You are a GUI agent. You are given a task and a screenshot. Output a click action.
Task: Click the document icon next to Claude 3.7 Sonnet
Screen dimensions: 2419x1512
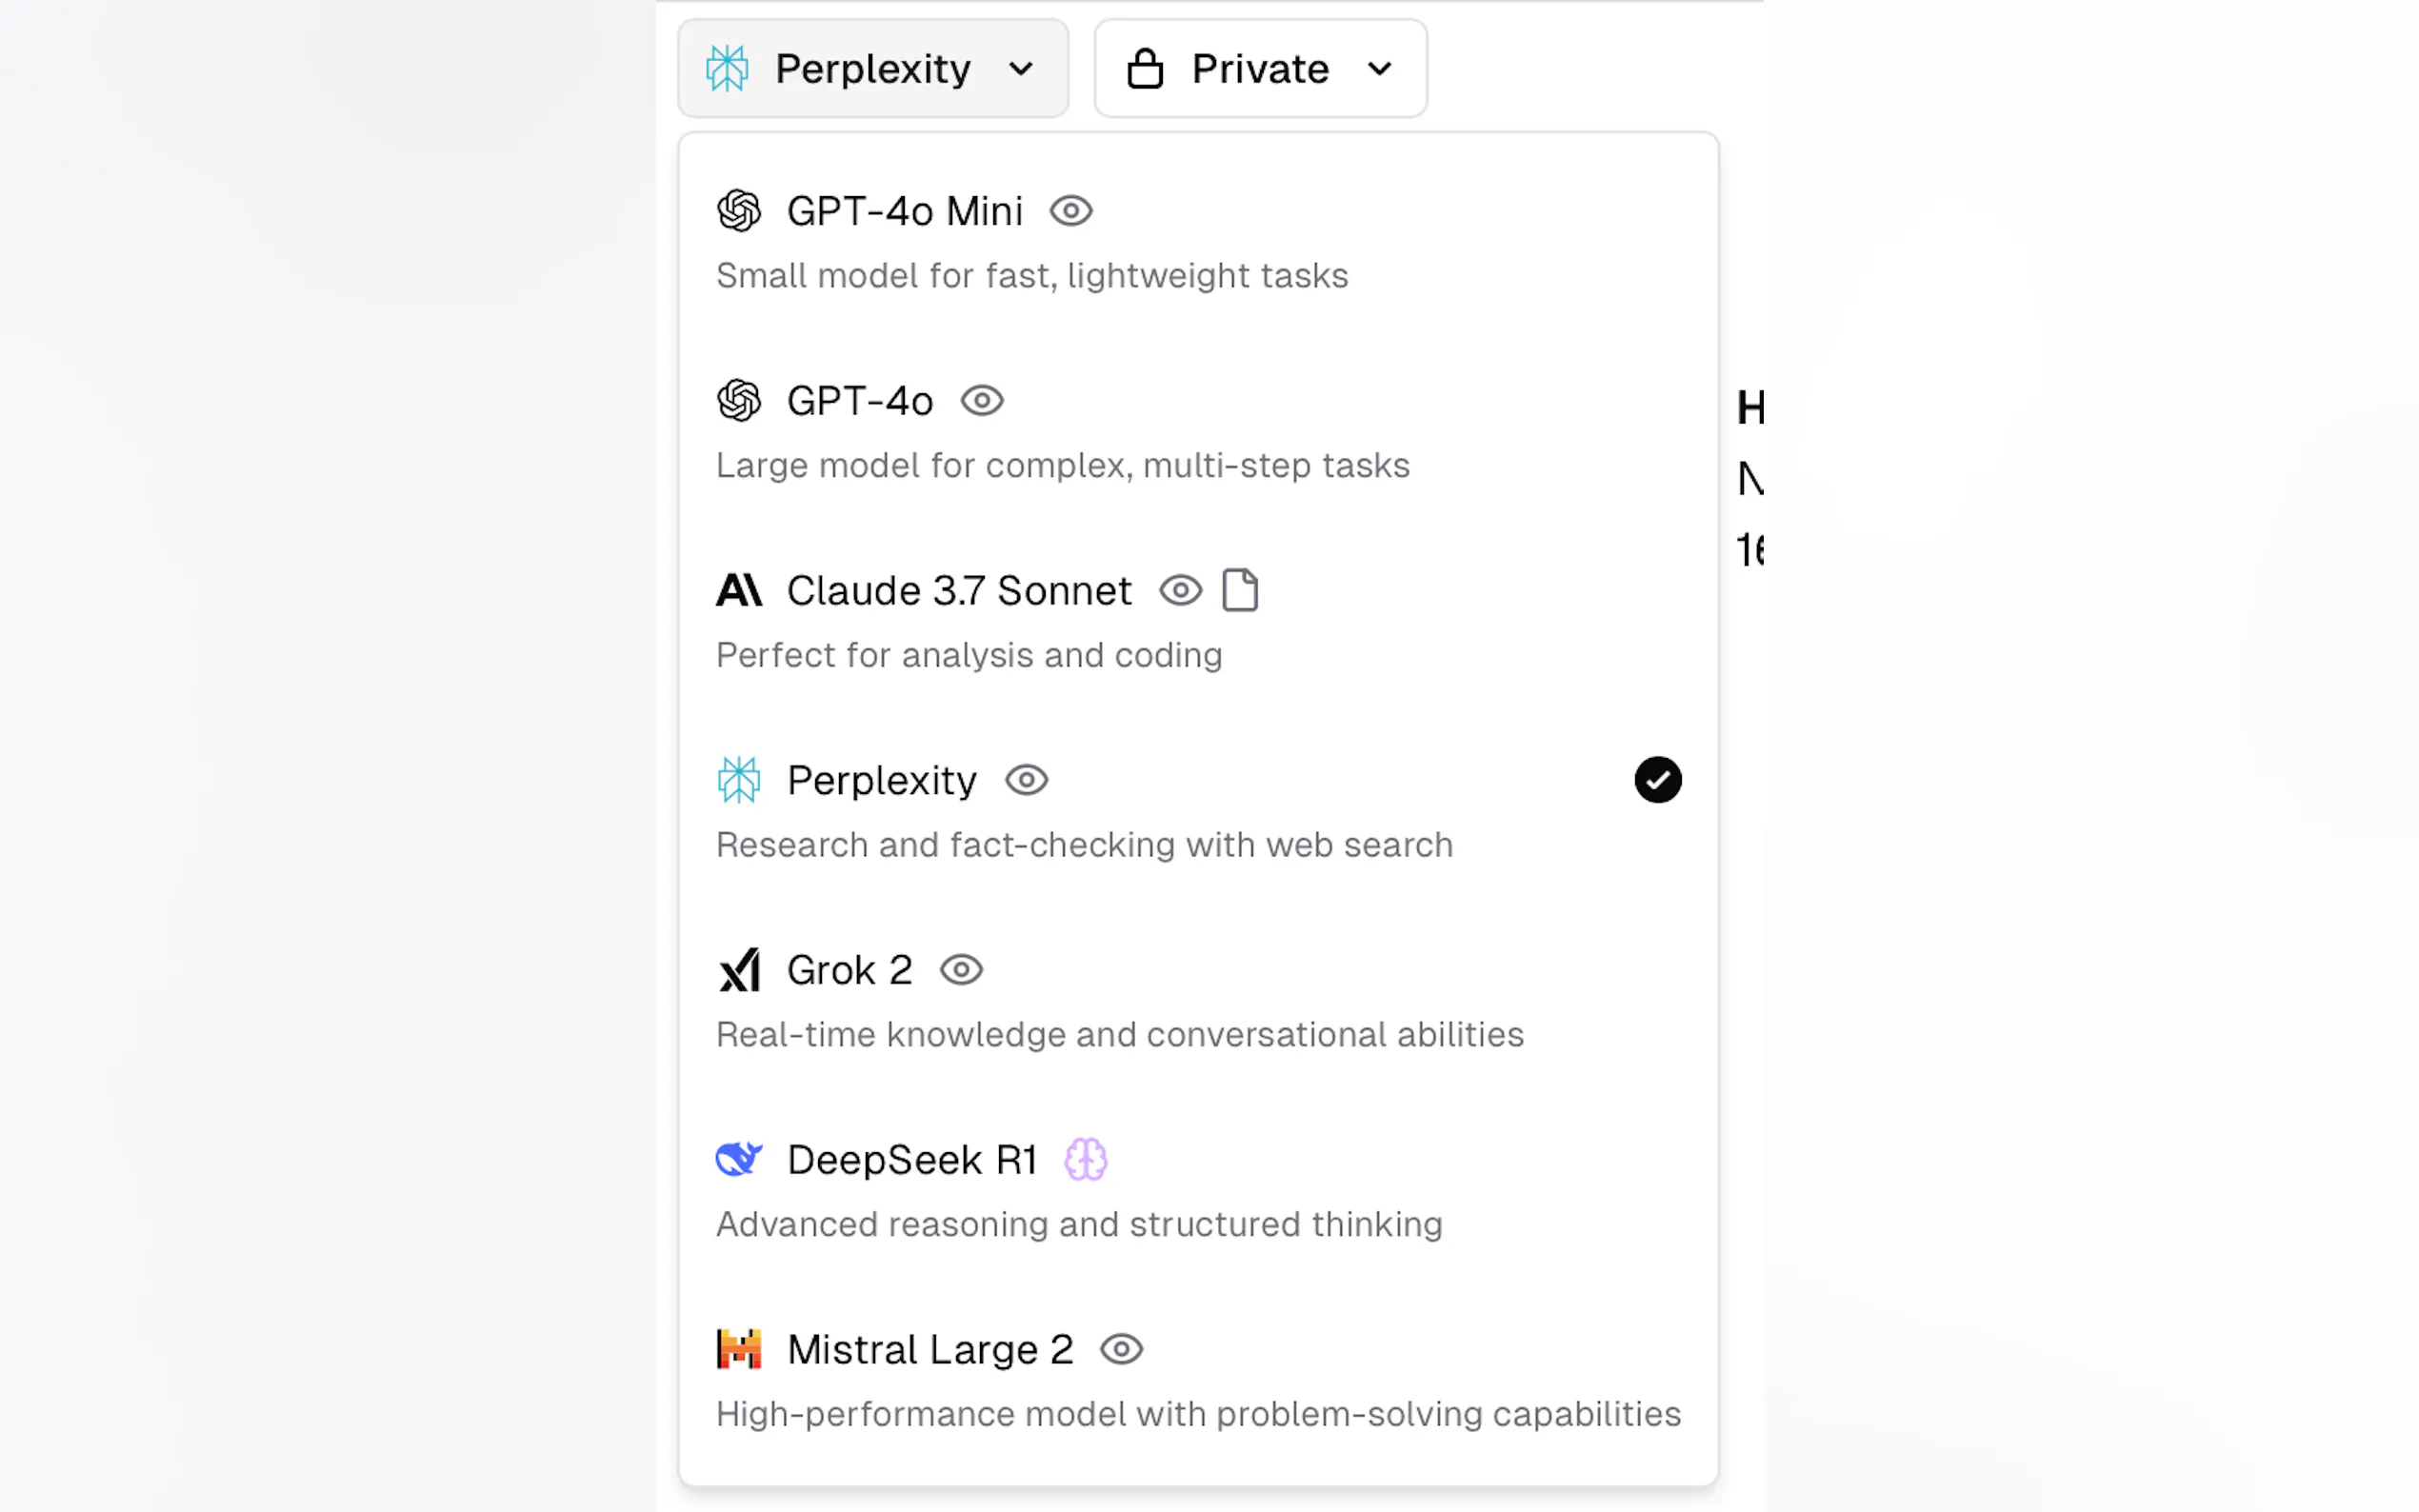coord(1240,590)
